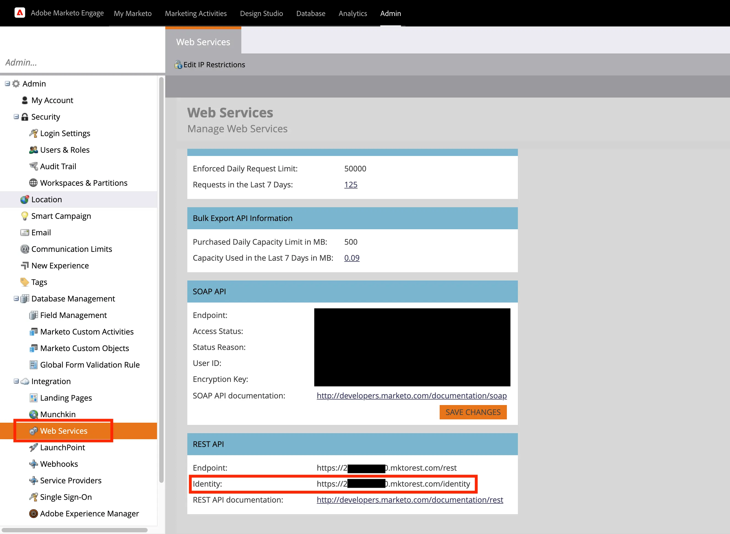Click the Tags icon in sidebar
The height and width of the screenshot is (534, 730).
[25, 282]
